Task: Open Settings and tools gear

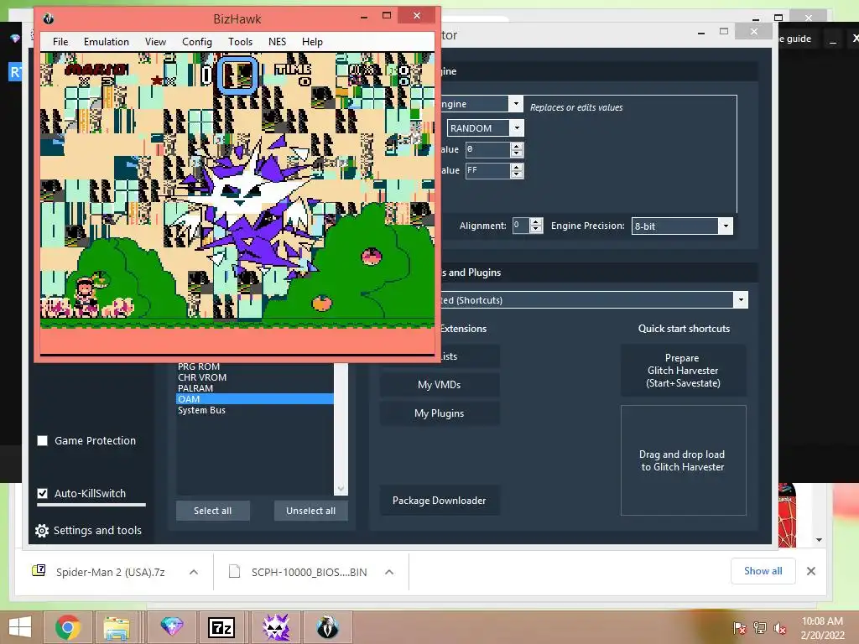Action: point(42,530)
